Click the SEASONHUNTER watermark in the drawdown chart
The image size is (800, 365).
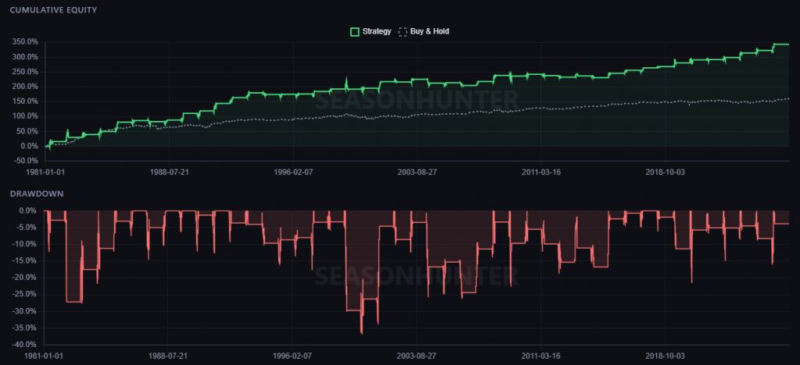click(x=416, y=275)
